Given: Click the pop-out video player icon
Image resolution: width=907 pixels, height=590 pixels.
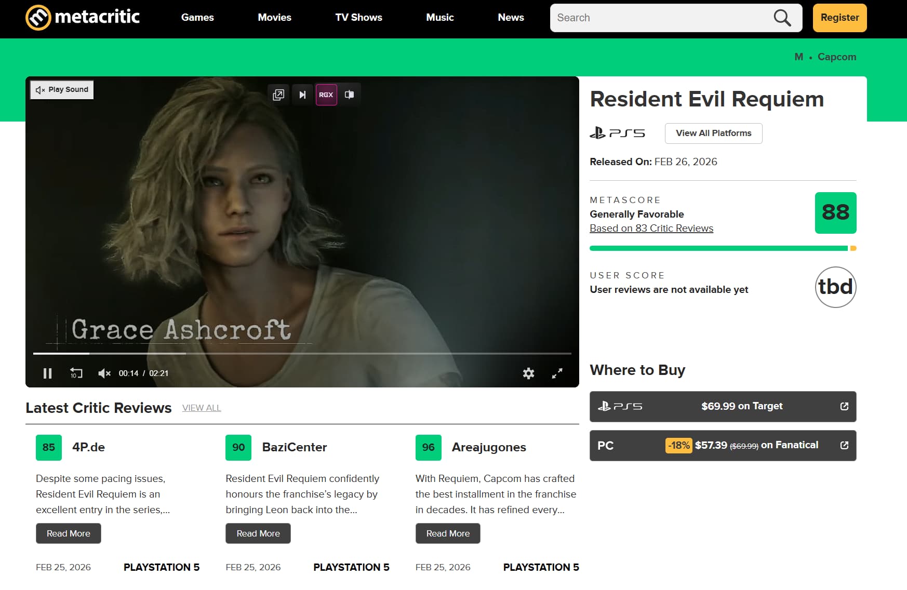Looking at the screenshot, I should [x=279, y=95].
